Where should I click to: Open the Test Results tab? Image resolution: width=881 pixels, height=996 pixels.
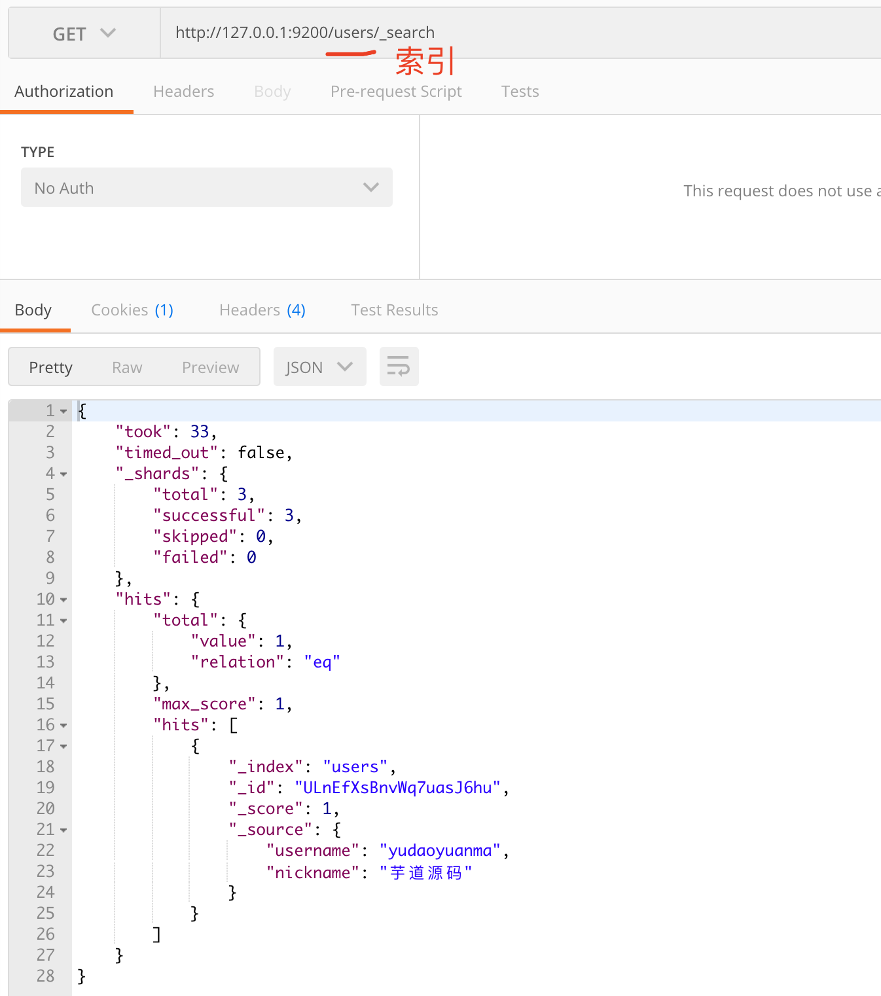[394, 310]
